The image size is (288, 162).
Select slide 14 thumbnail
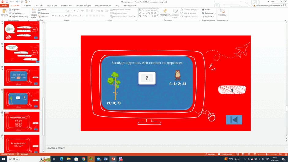pos(22,76)
